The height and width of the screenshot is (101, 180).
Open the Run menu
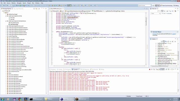(33, 3)
